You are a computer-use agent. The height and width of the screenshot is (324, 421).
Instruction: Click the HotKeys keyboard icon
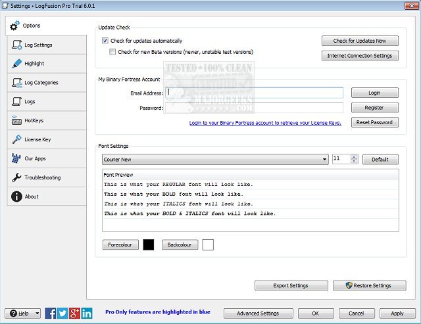click(16, 120)
